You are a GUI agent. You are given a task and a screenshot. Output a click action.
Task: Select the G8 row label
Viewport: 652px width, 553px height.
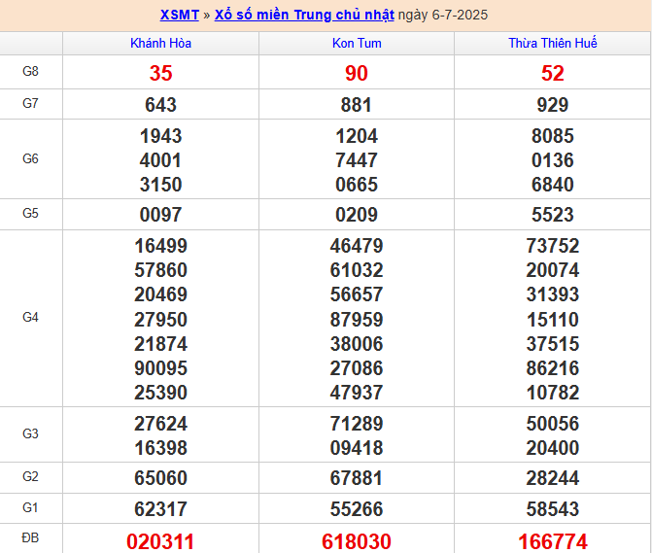[30, 72]
